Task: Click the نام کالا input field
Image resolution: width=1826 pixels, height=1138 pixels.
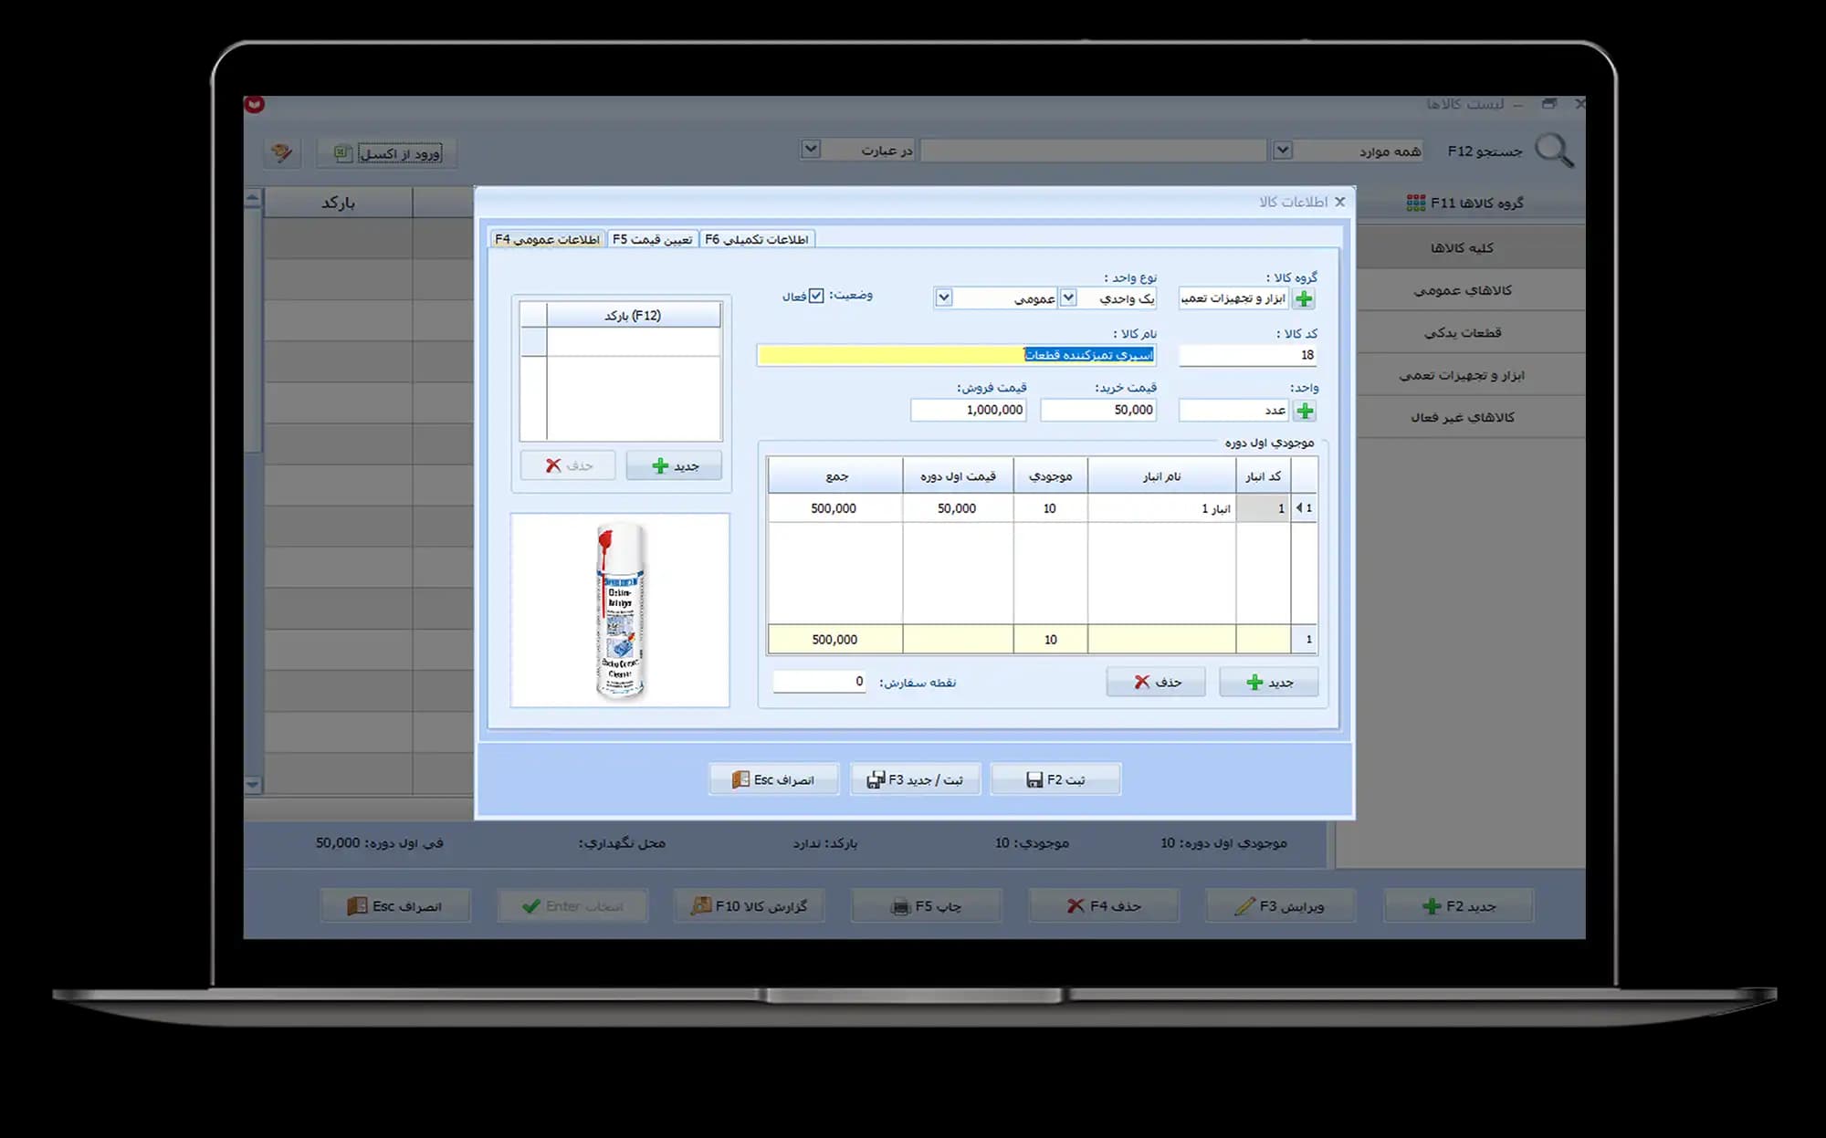Action: [957, 355]
